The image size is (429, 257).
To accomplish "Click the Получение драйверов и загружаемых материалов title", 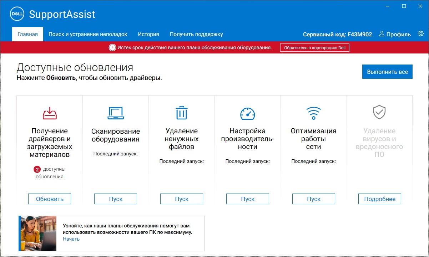I will click(50, 143).
